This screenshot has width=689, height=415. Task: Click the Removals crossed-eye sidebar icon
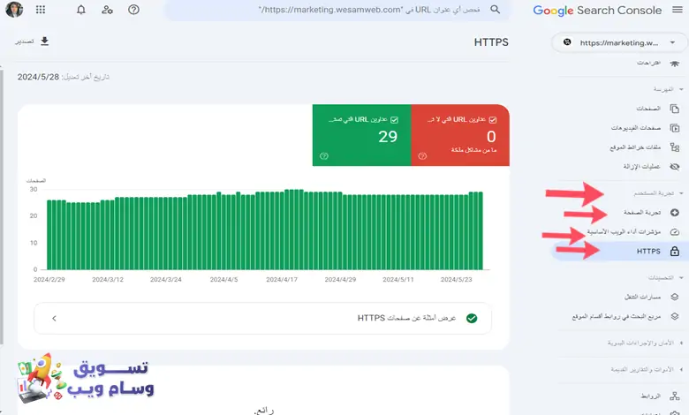click(x=675, y=166)
